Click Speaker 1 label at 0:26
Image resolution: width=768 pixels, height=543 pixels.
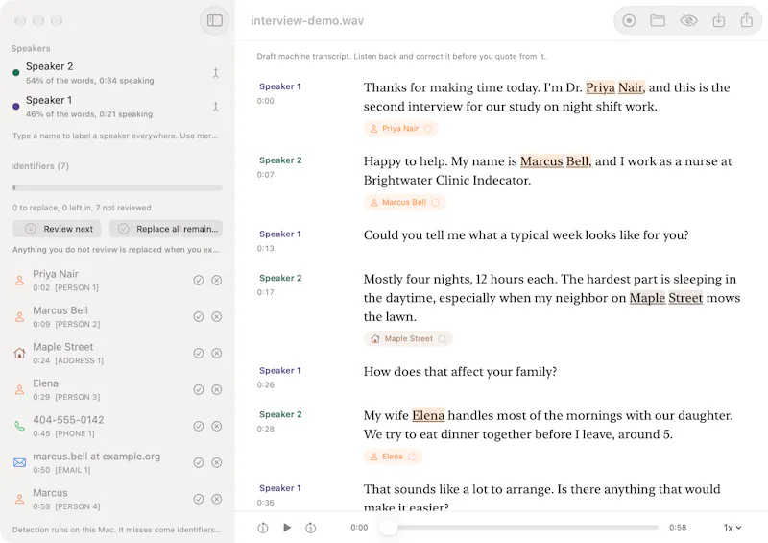pyautogui.click(x=280, y=370)
